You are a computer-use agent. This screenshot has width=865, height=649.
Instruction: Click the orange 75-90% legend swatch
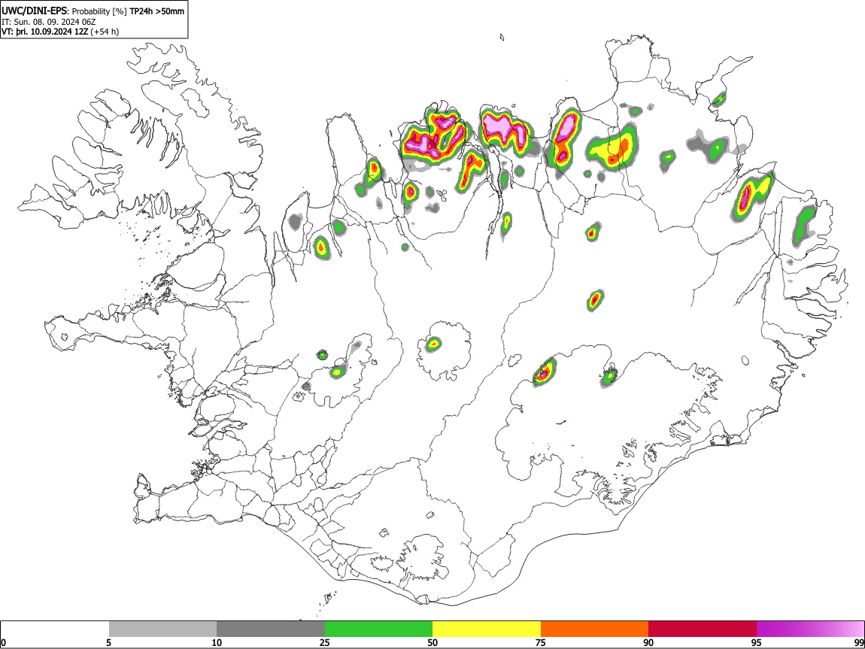click(594, 629)
